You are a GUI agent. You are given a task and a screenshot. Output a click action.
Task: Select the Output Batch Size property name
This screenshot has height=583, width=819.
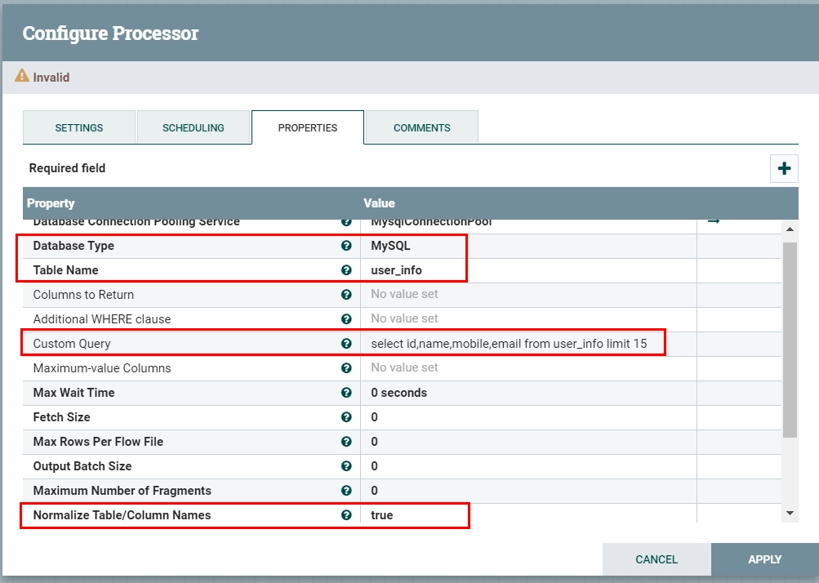82,466
